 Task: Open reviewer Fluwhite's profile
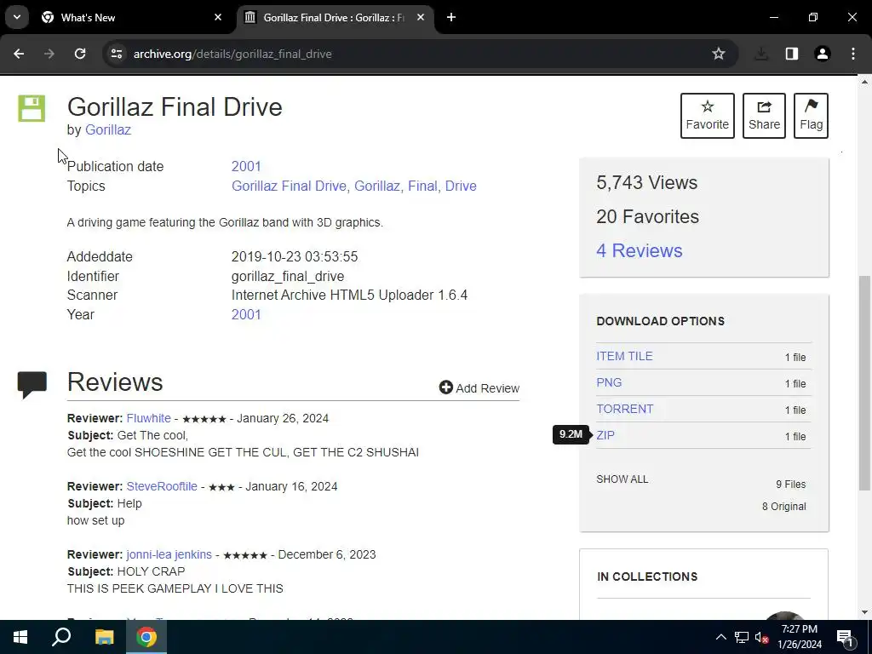pos(148,418)
